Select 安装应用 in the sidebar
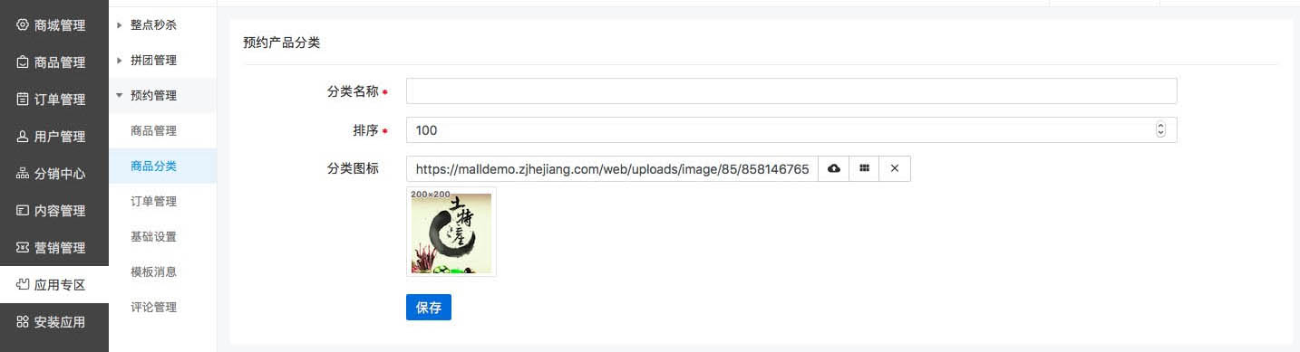This screenshot has height=352, width=1300. click(x=54, y=321)
